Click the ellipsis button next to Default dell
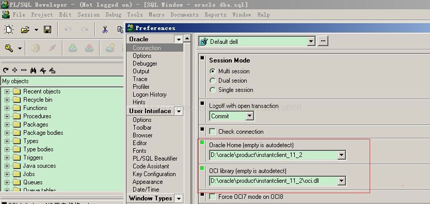 (x=323, y=41)
